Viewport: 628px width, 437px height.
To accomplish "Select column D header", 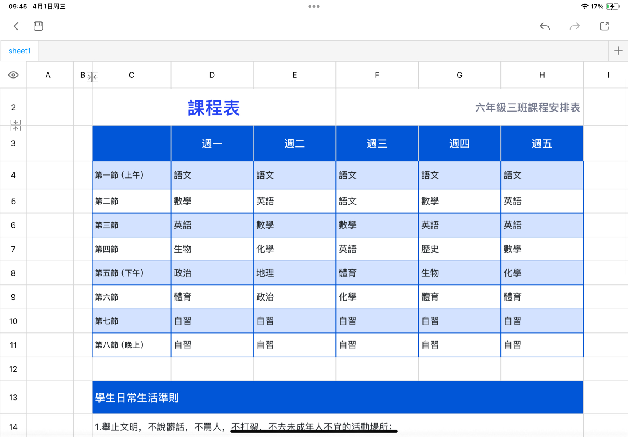I will (212, 75).
